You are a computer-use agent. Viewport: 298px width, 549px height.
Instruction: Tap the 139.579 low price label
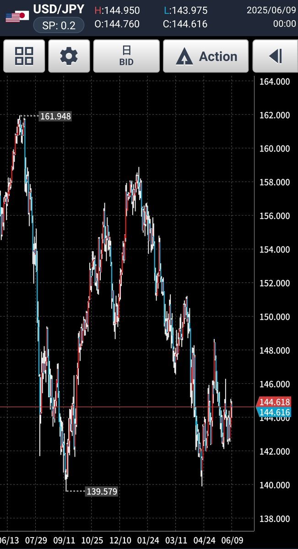click(x=102, y=491)
